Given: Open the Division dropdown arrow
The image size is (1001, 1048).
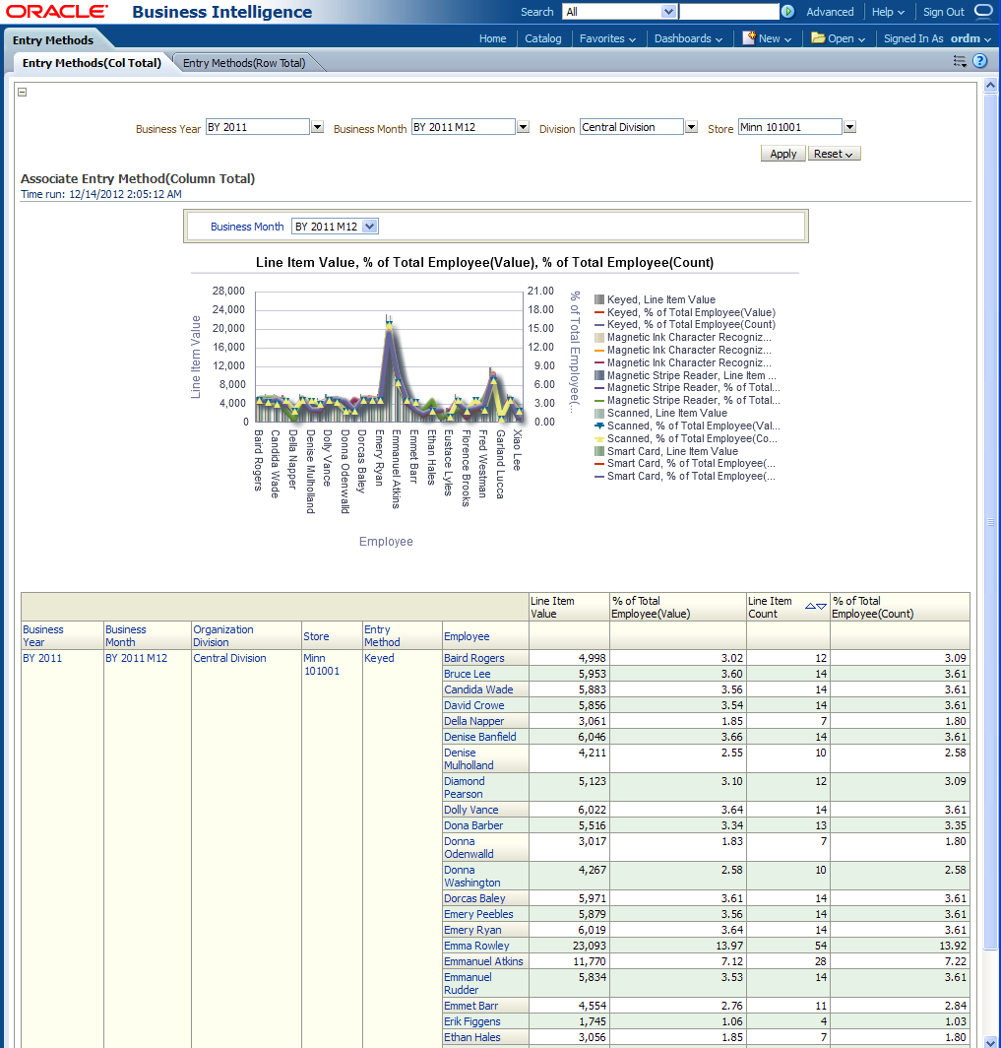Looking at the screenshot, I should click(691, 127).
